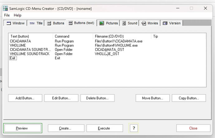The image size is (215, 138).
Task: Click the Copy Button... button
Action: (x=189, y=98)
